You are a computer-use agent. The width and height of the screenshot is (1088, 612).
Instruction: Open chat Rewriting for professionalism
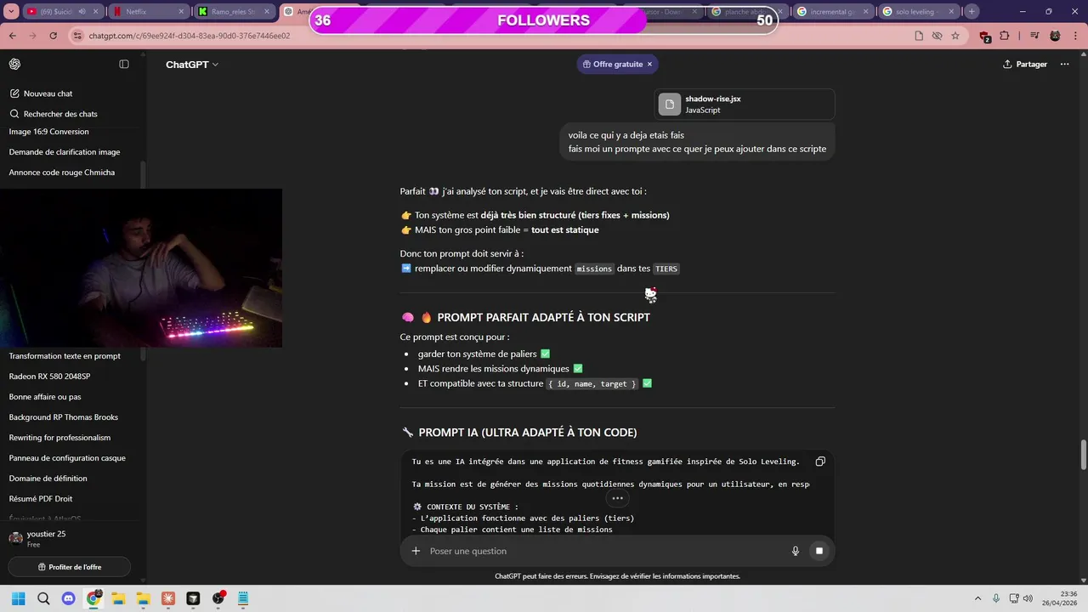tap(59, 438)
